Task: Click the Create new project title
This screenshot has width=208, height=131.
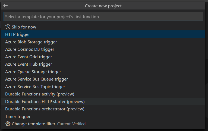Action: 103,6
